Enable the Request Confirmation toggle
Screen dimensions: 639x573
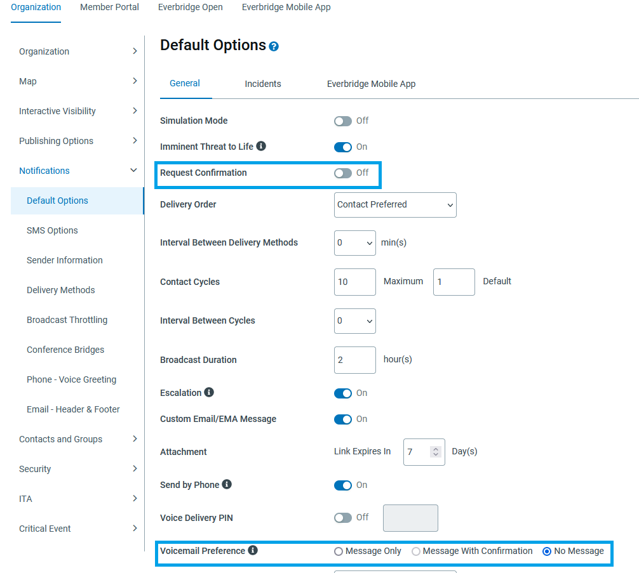[x=342, y=173]
